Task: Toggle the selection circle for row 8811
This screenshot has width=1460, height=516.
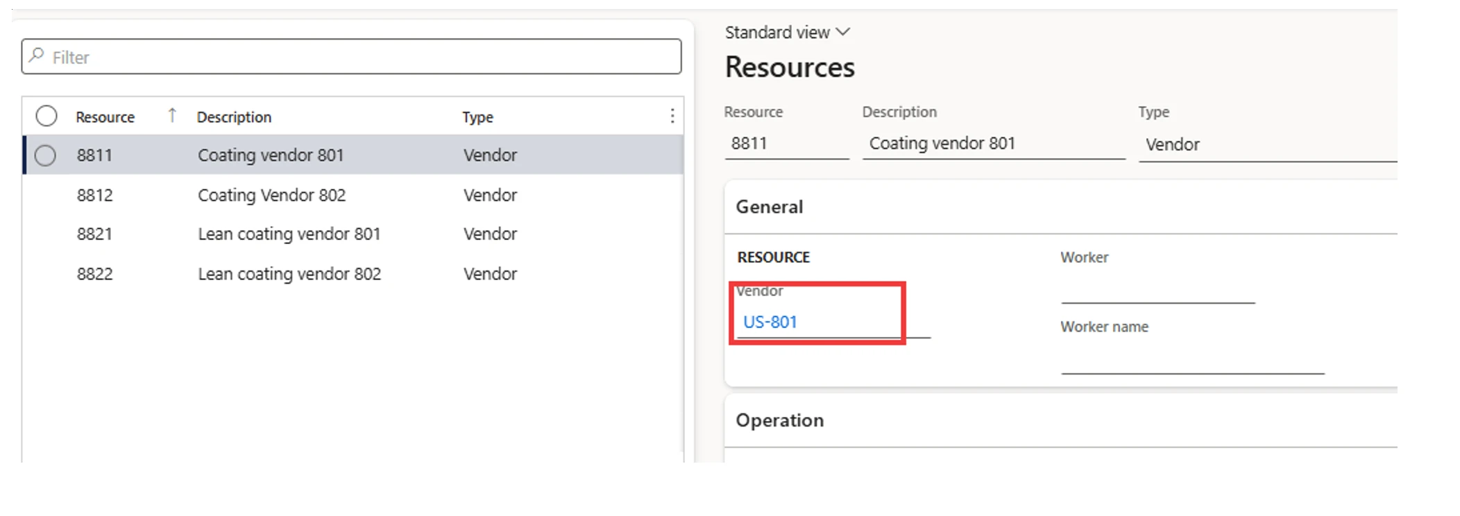Action: point(46,155)
